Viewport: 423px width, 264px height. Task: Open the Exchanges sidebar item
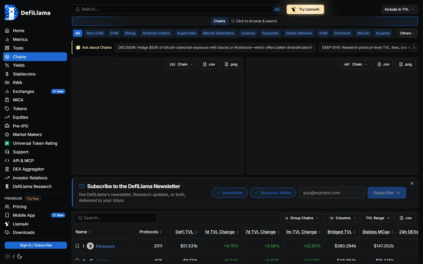(x=35, y=91)
